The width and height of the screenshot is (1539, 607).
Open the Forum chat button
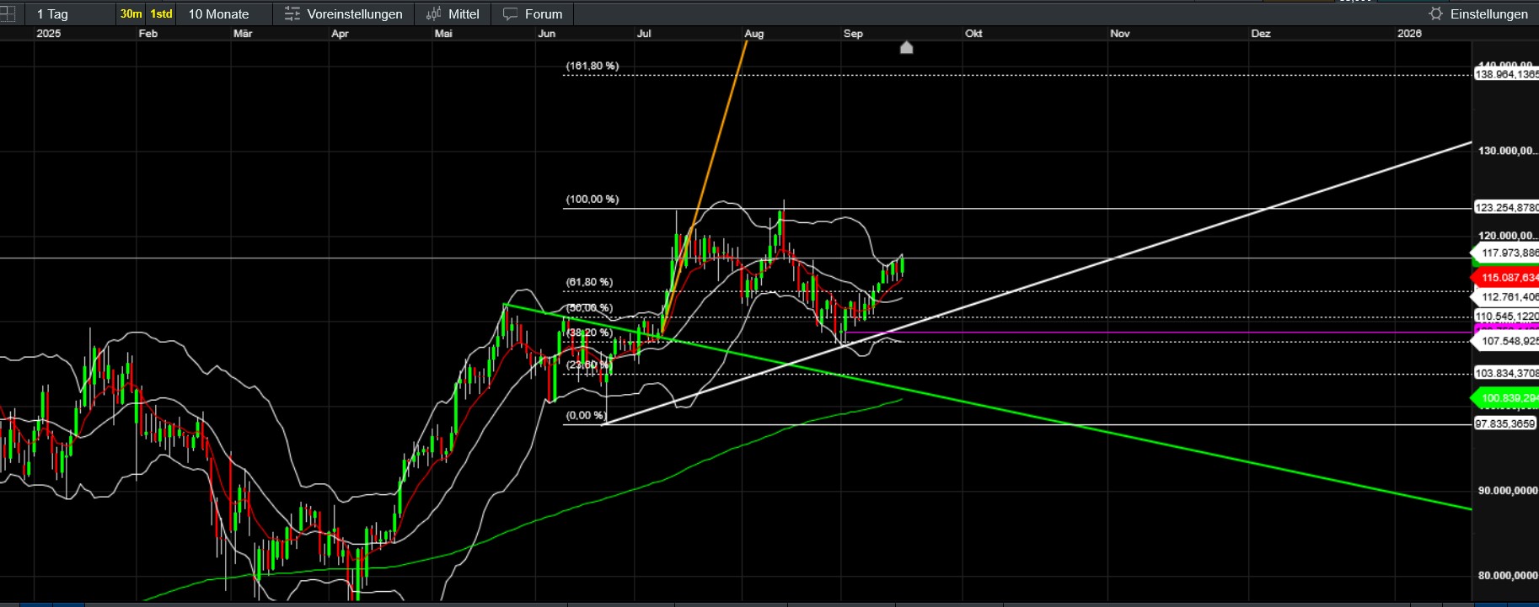(x=533, y=14)
